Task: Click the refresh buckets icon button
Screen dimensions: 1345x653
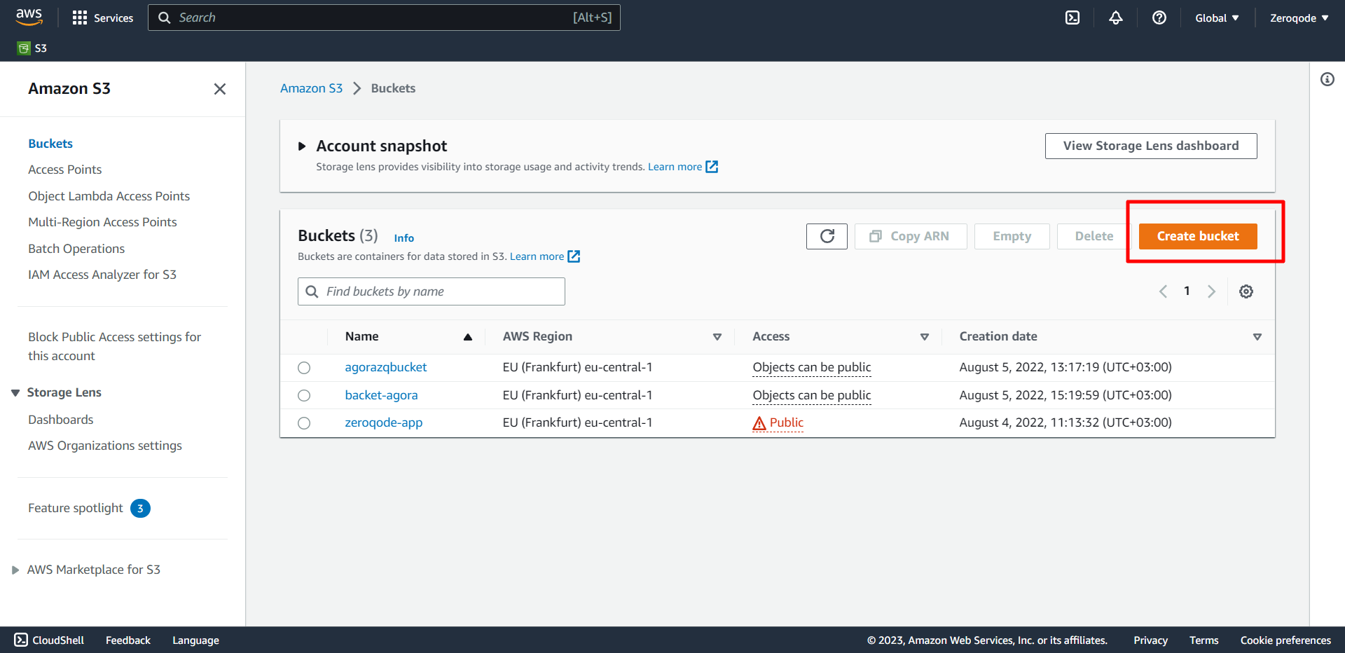Action: pos(827,236)
